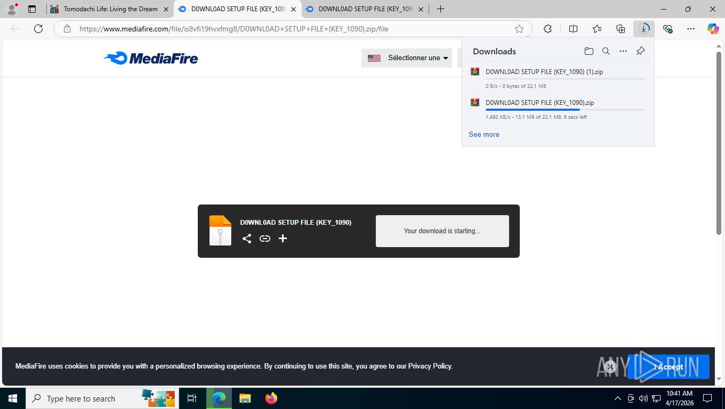Open a new browser tab
725x409 pixels.
440,9
